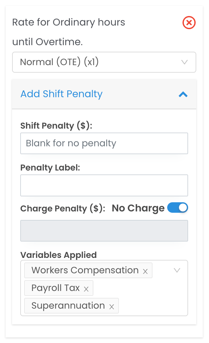Remove the Payroll Tax tag
Image resolution: width=209 pixels, height=343 pixels.
click(86, 289)
